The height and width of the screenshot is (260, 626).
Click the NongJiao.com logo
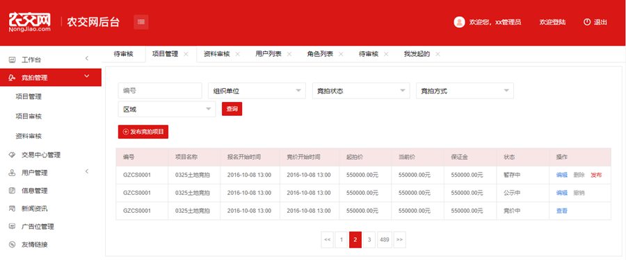click(30, 22)
